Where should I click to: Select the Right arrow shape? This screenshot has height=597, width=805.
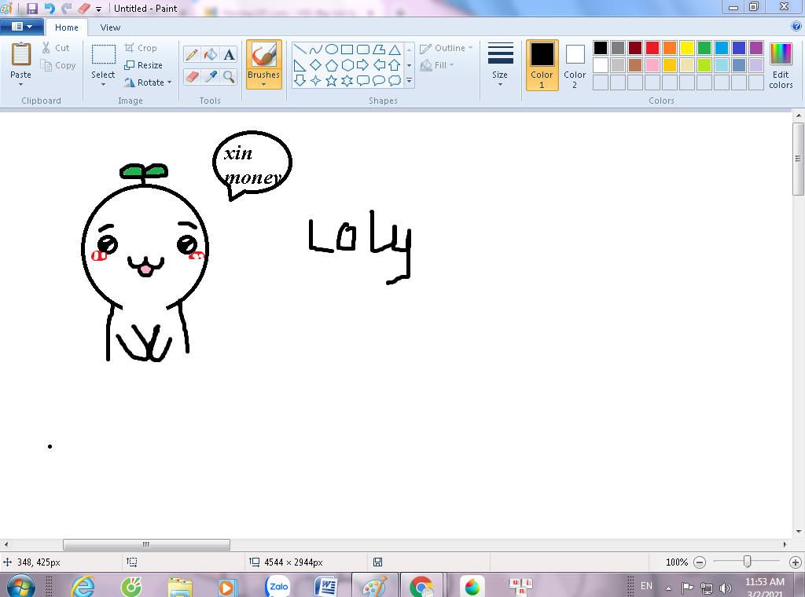click(x=363, y=65)
